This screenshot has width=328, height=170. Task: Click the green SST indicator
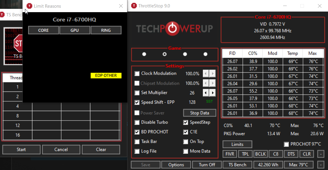click(x=209, y=101)
